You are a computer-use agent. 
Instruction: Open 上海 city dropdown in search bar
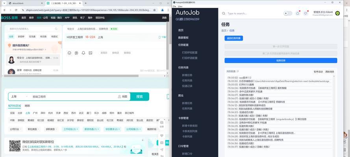tap(19, 97)
